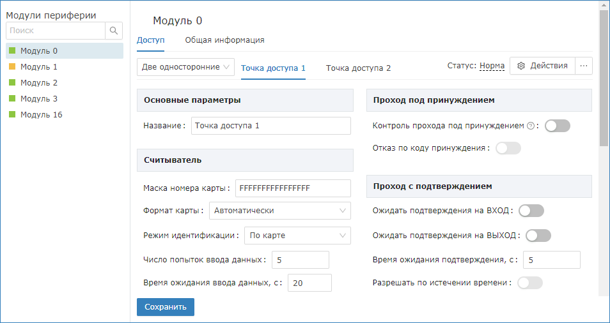The height and width of the screenshot is (323, 610).
Task: Click the Маска номера карты field
Action: click(x=293, y=188)
